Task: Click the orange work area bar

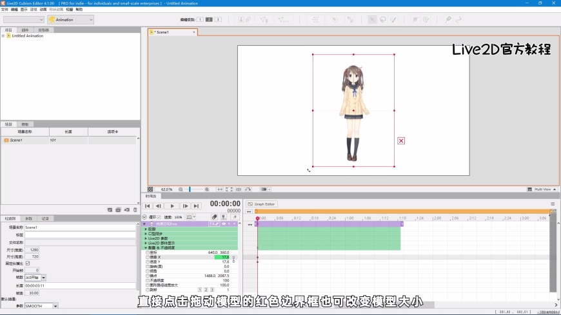Action: (404, 212)
